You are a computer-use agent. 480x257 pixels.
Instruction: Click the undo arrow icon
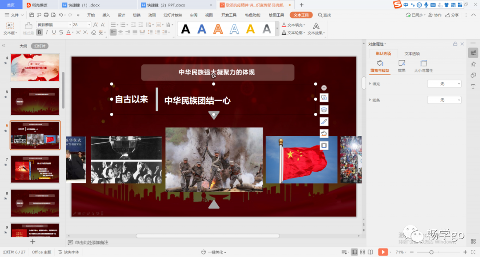click(61, 15)
